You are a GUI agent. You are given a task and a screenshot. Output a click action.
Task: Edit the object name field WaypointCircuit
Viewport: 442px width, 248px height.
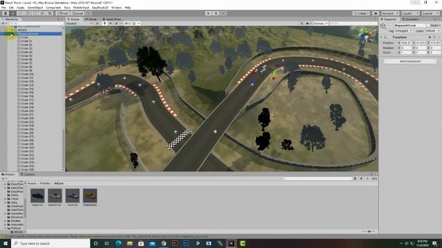pyautogui.click(x=410, y=25)
